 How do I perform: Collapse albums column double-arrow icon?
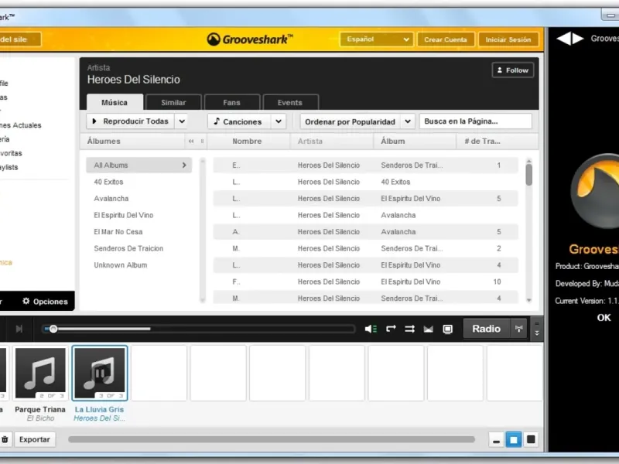[x=191, y=142]
